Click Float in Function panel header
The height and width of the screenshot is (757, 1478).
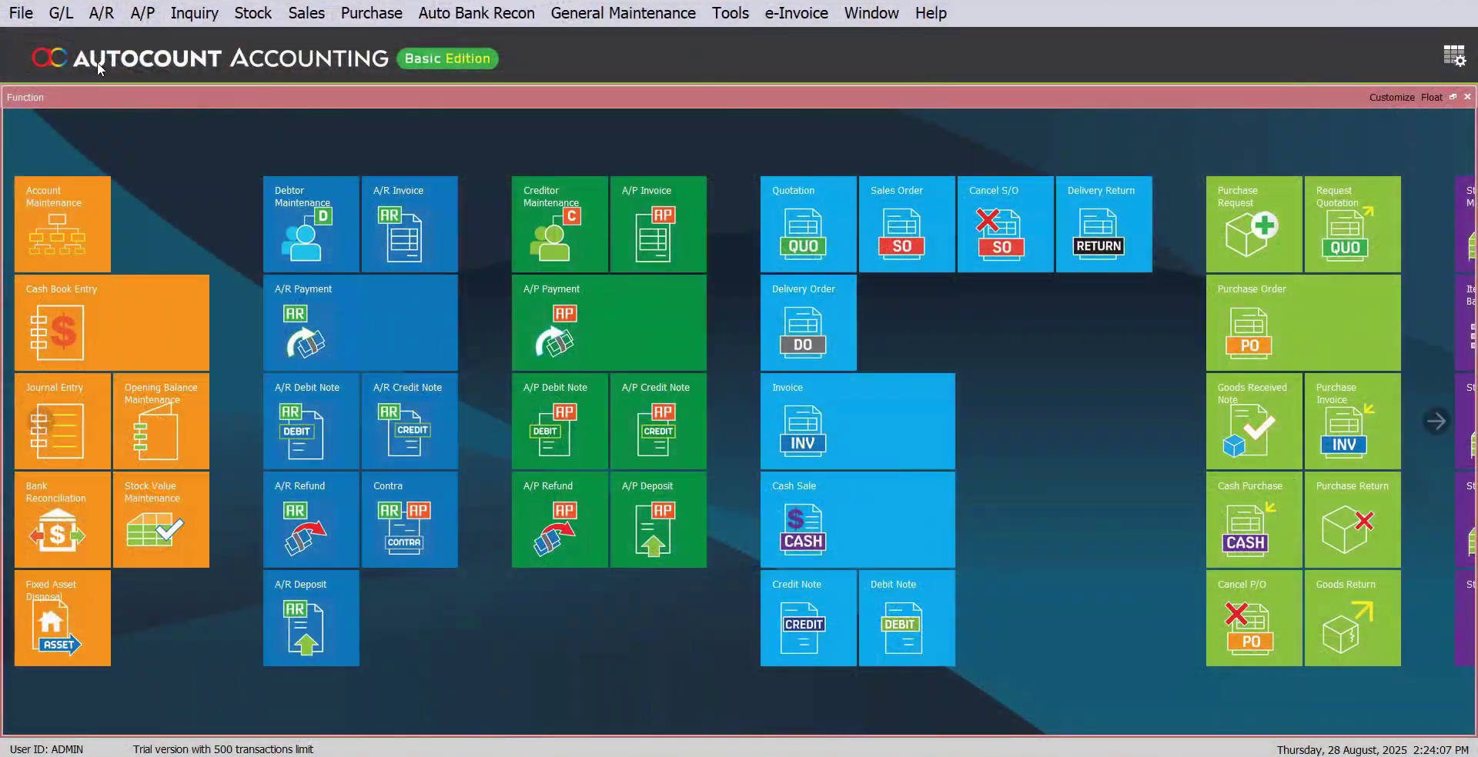click(x=1432, y=97)
